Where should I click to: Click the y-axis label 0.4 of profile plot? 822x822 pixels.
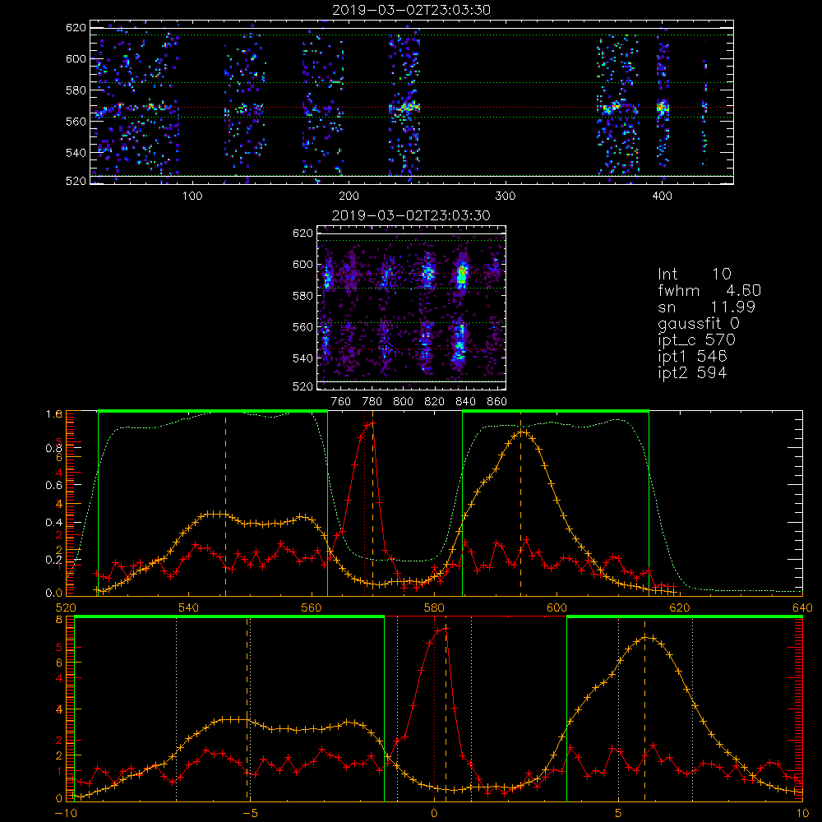point(53,522)
